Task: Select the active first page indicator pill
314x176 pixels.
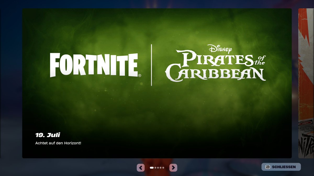Action: pos(152,168)
